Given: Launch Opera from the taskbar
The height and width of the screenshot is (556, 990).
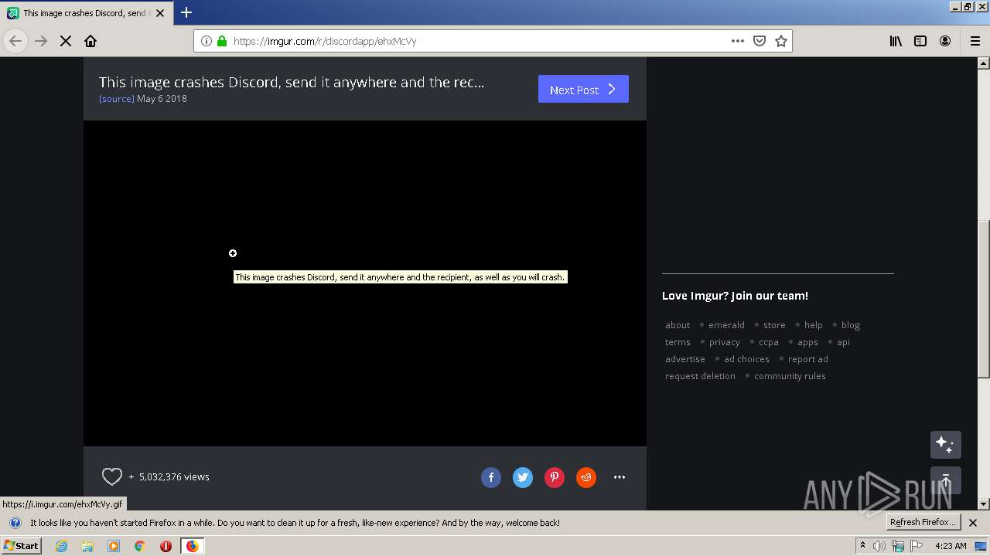Looking at the screenshot, I should click(x=166, y=546).
